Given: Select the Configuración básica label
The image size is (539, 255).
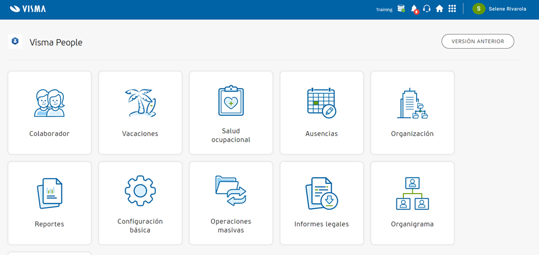Looking at the screenshot, I should pos(140,226).
